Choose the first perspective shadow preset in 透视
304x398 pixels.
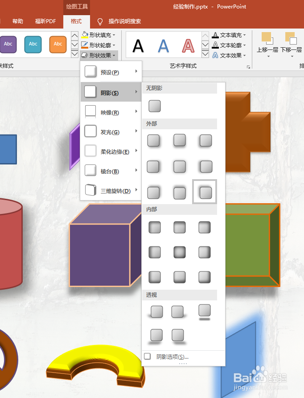(156, 312)
